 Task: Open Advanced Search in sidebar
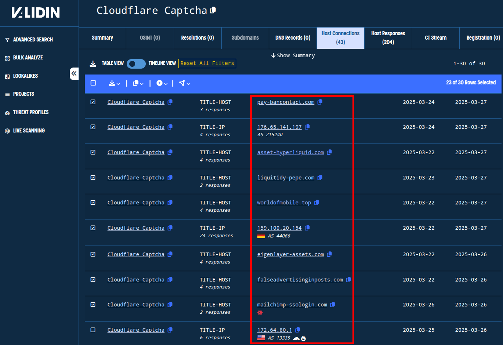29,40
